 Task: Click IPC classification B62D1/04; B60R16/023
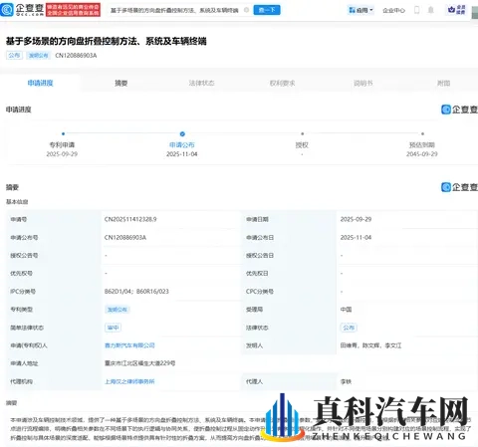pos(136,292)
